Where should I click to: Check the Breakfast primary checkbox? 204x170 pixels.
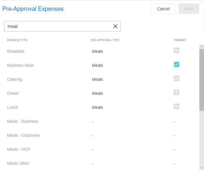176,50
